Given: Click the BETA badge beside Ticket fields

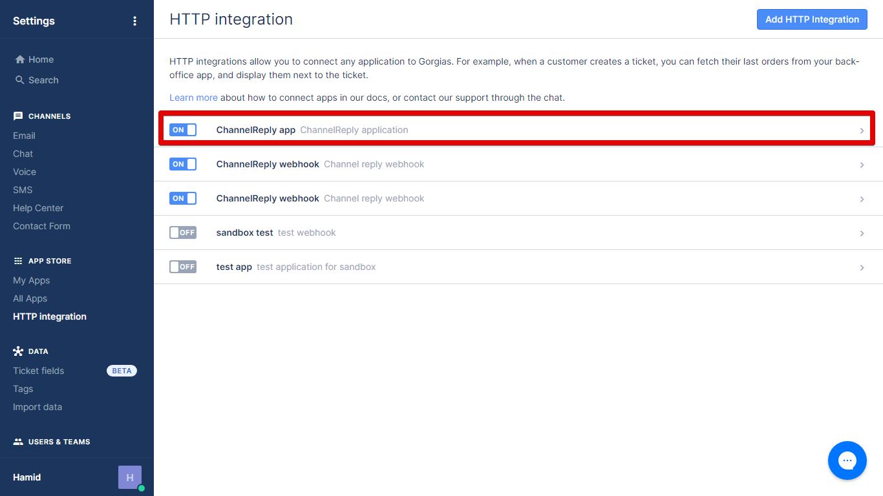Looking at the screenshot, I should point(122,371).
